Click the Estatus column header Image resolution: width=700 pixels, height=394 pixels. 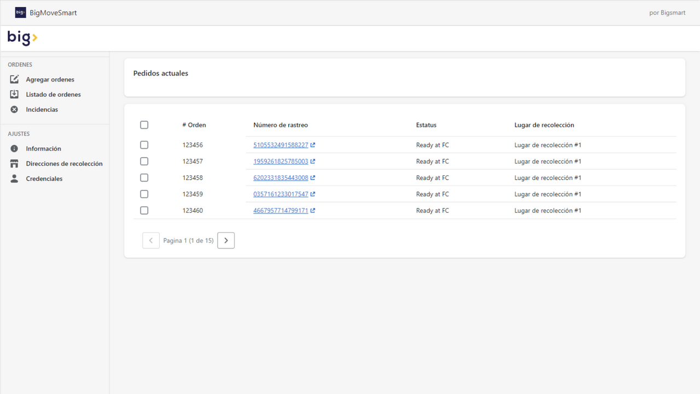tap(427, 125)
